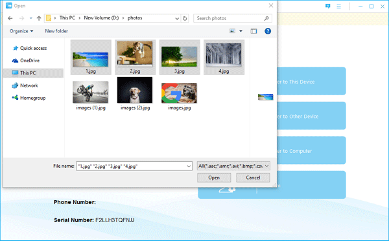Select the images (2).jpg dog thumbnail
The width and height of the screenshot is (389, 241).
pos(135,94)
